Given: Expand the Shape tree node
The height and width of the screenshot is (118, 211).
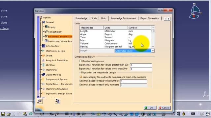Looking at the screenshot, I should click(x=41, y=55).
